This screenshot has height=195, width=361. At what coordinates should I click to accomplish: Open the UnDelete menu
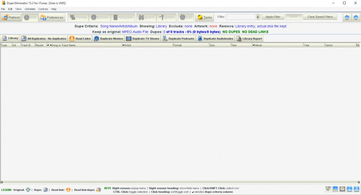click(30, 9)
